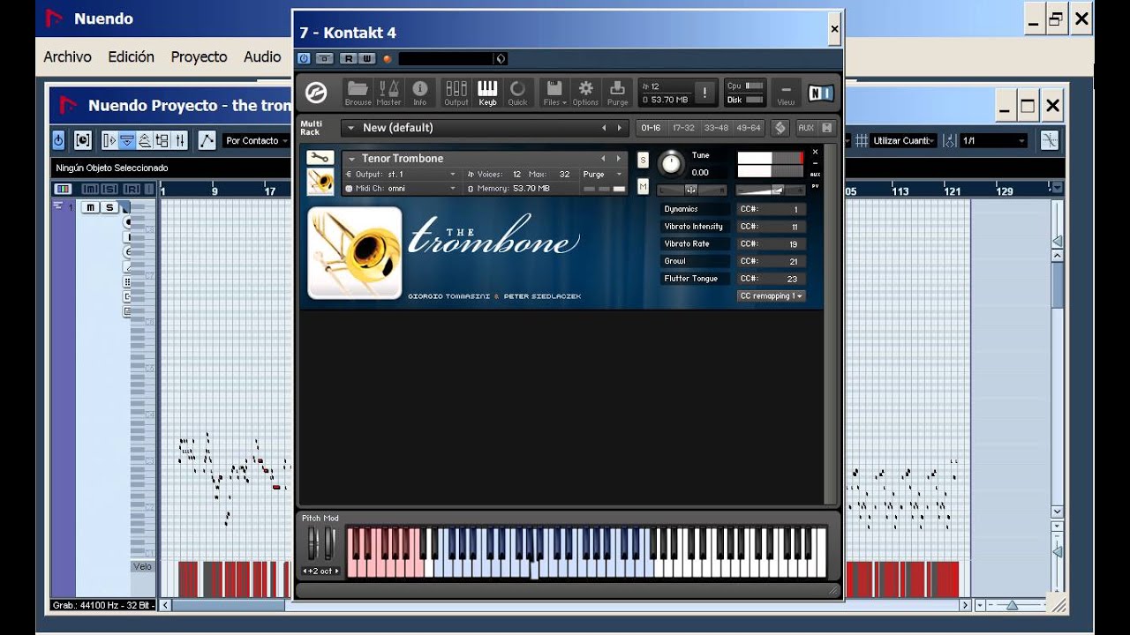The height and width of the screenshot is (635, 1130).
Task: Solo the Tenor Trombone instrument
Action: [643, 160]
